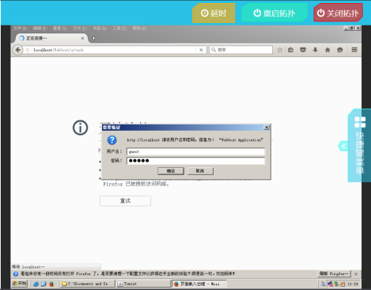Close the 正在连接 tab
The image size is (371, 290).
tap(82, 38)
